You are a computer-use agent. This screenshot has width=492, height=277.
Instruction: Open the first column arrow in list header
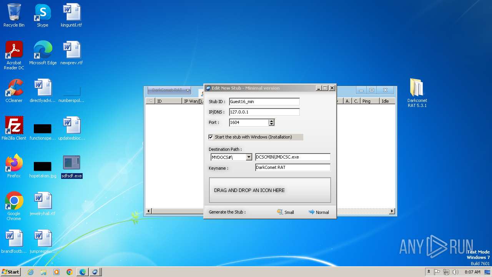pos(151,101)
